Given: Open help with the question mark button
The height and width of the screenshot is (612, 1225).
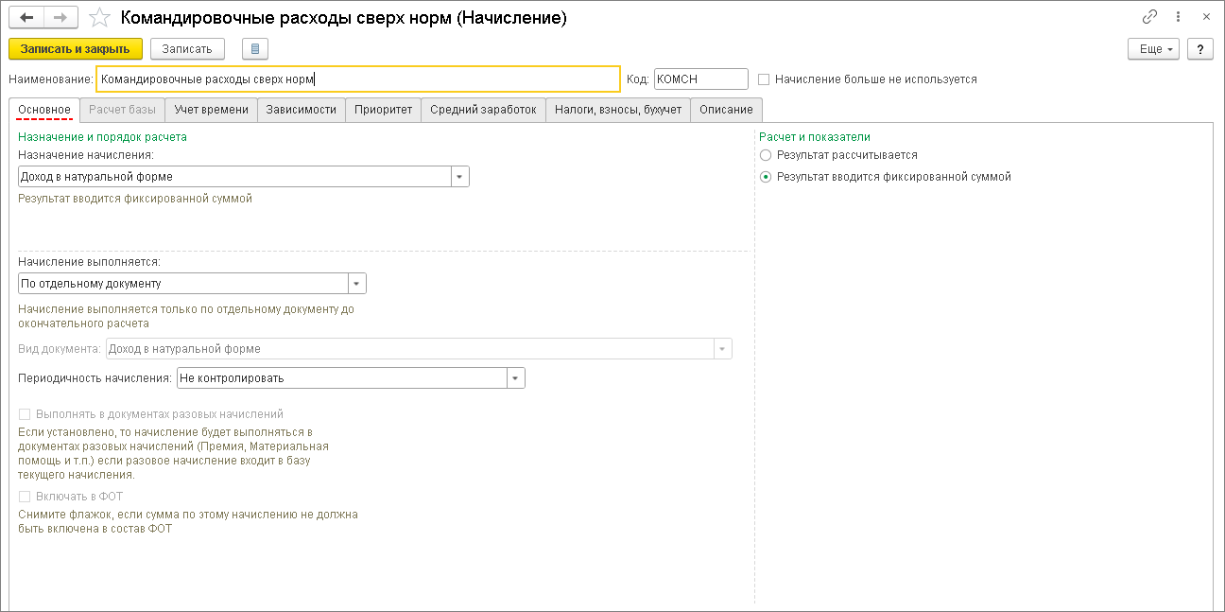Looking at the screenshot, I should (x=1200, y=48).
